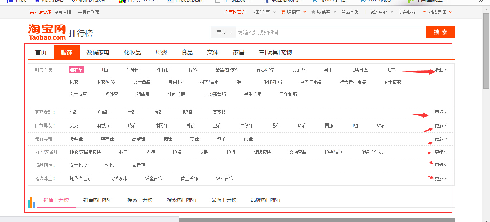Viewport: 490px width, 222px height.
Task: Switch to 销售热门排行 ranking tab
Action: point(98,200)
